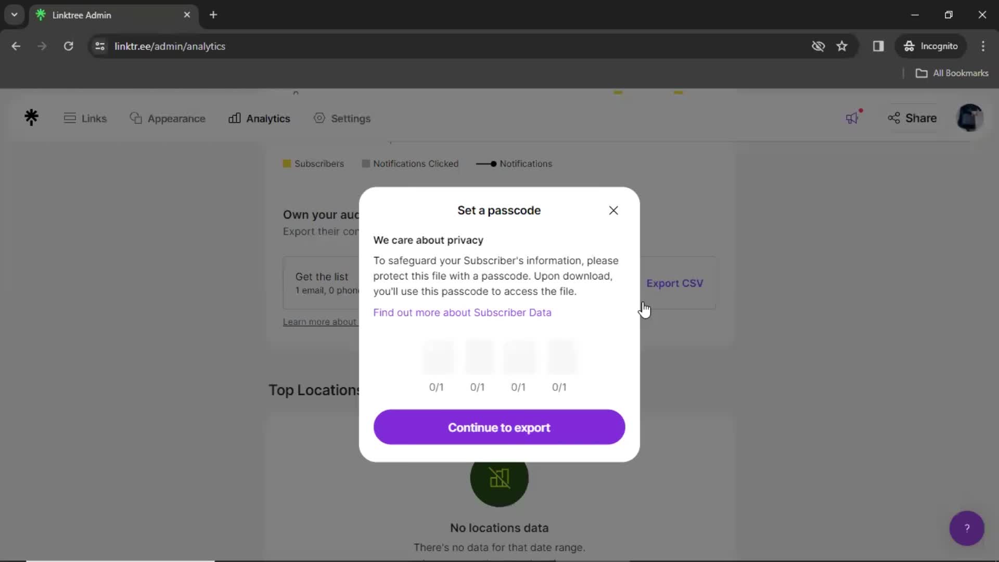Screen dimensions: 999x562
Task: Click the Subscribers legend checkbox
Action: [x=287, y=163]
